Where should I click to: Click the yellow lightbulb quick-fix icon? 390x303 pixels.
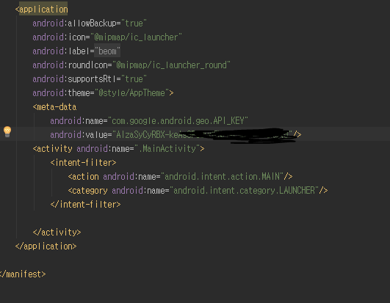pos(7,131)
